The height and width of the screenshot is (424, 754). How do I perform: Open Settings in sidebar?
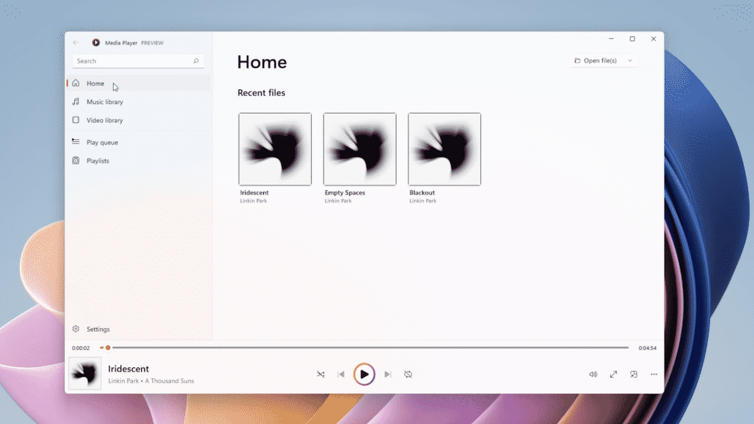point(139,329)
